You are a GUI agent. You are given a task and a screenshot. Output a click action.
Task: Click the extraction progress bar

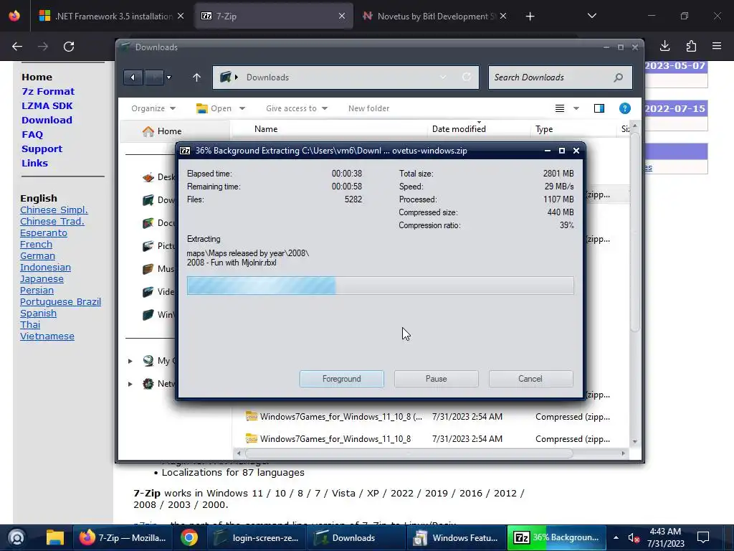[x=380, y=286]
